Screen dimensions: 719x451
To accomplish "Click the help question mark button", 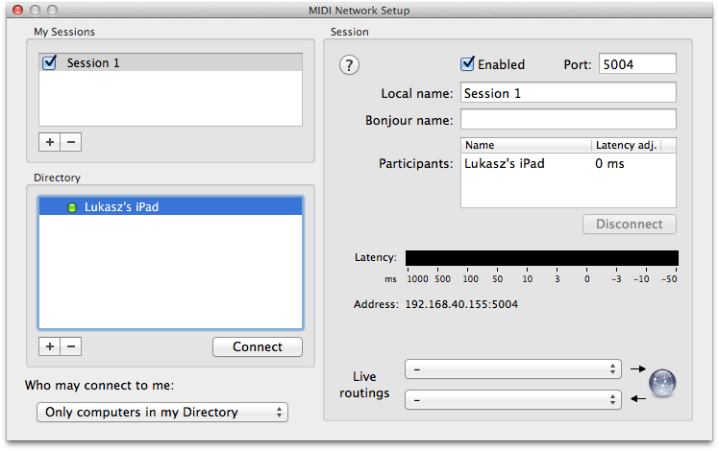I will 349,65.
